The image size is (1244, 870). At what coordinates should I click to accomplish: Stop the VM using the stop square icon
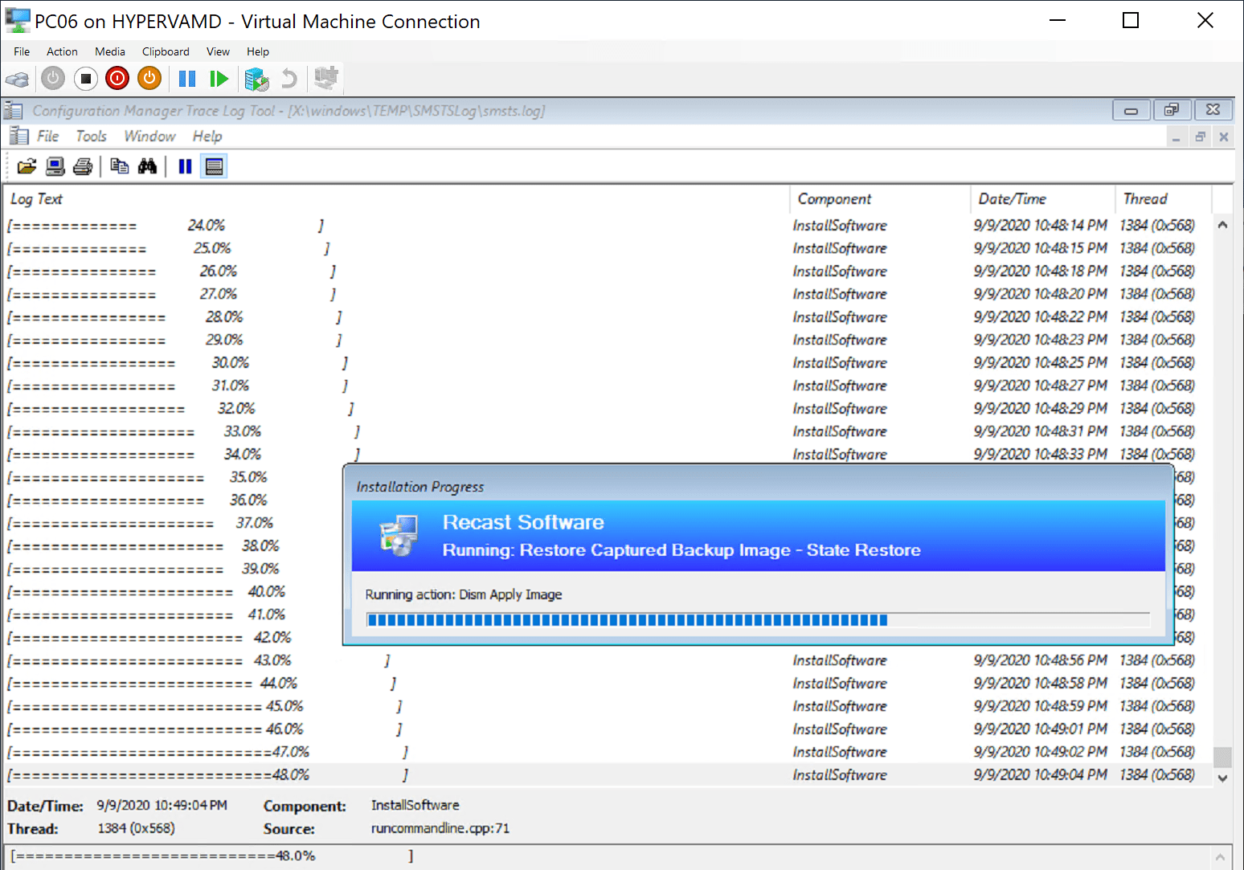[x=85, y=78]
